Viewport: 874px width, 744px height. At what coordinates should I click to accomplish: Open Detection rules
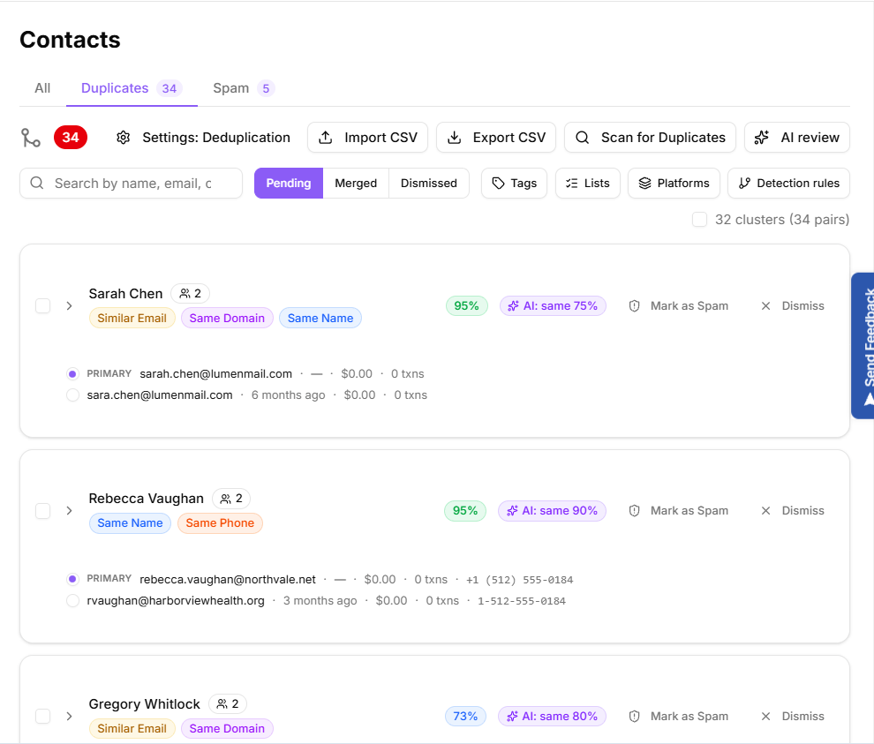[788, 184]
